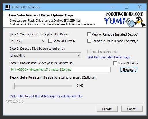Open the J:\ 7GB drive dropdown
The height and width of the screenshot is (119, 148).
tap(28, 41)
